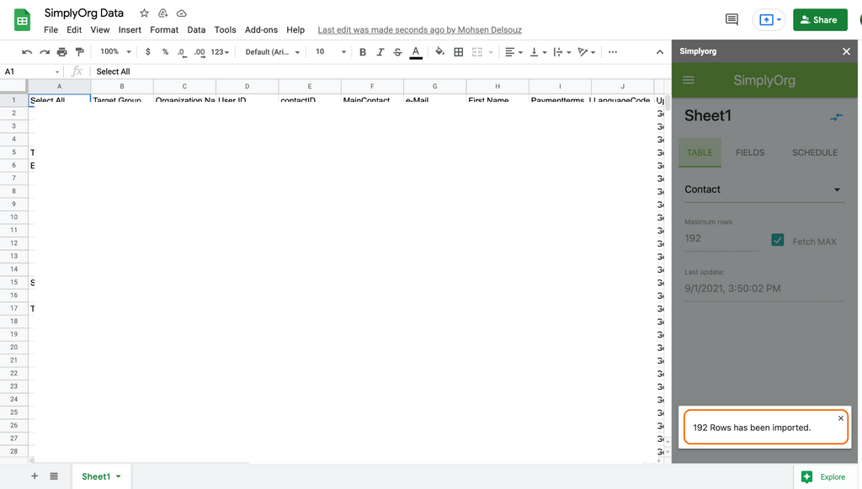Add a new sheet with the plus icon
Viewport: 862px width, 489px height.
35,476
